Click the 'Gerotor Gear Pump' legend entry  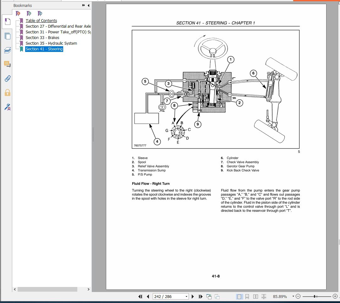(240, 166)
